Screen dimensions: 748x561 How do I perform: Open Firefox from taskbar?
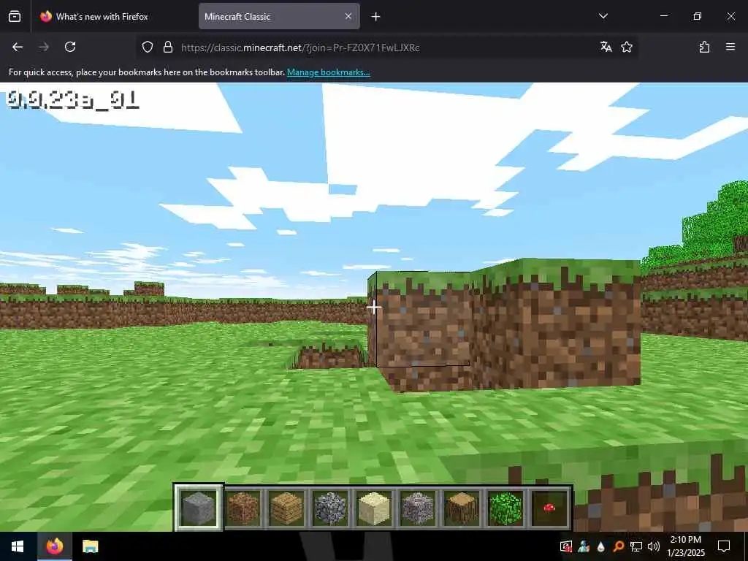click(x=54, y=546)
